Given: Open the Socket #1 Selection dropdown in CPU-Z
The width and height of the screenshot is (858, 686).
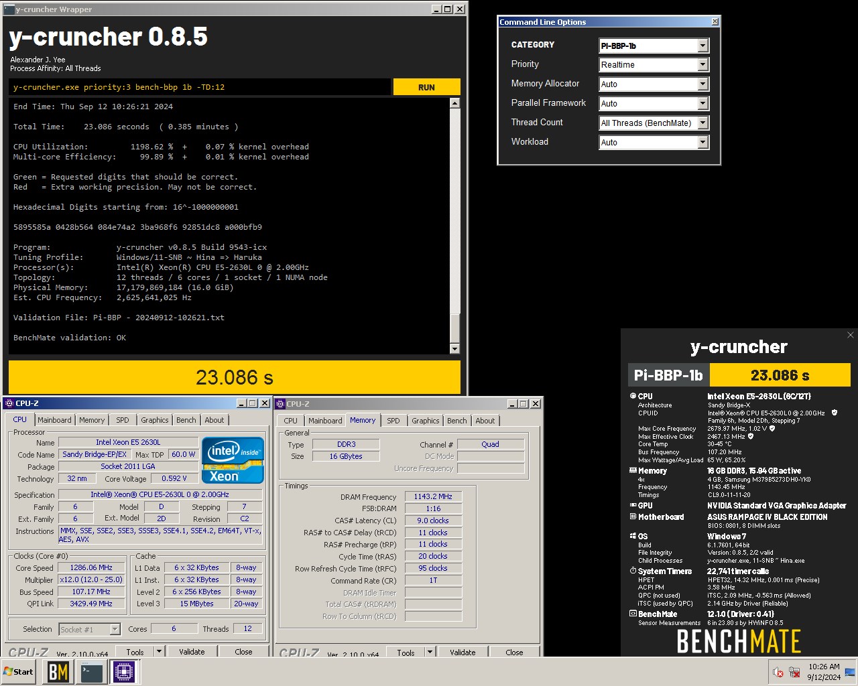Looking at the screenshot, I should 115,629.
